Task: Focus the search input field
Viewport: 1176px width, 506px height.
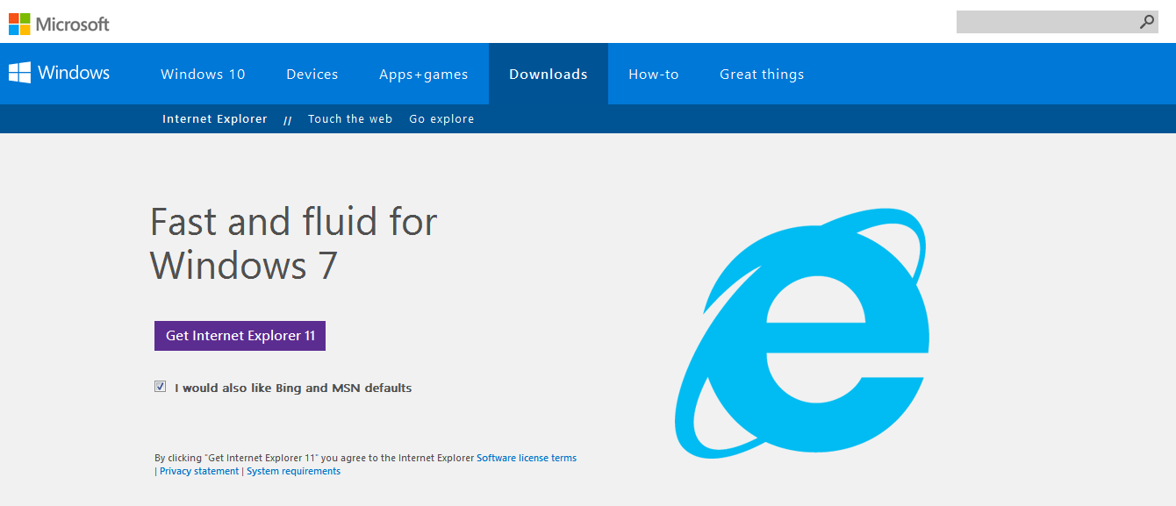Action: click(x=1046, y=22)
